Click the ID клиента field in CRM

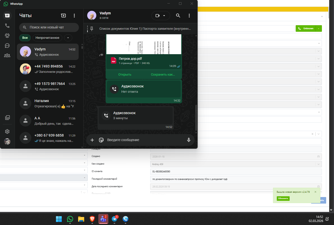[236, 172]
